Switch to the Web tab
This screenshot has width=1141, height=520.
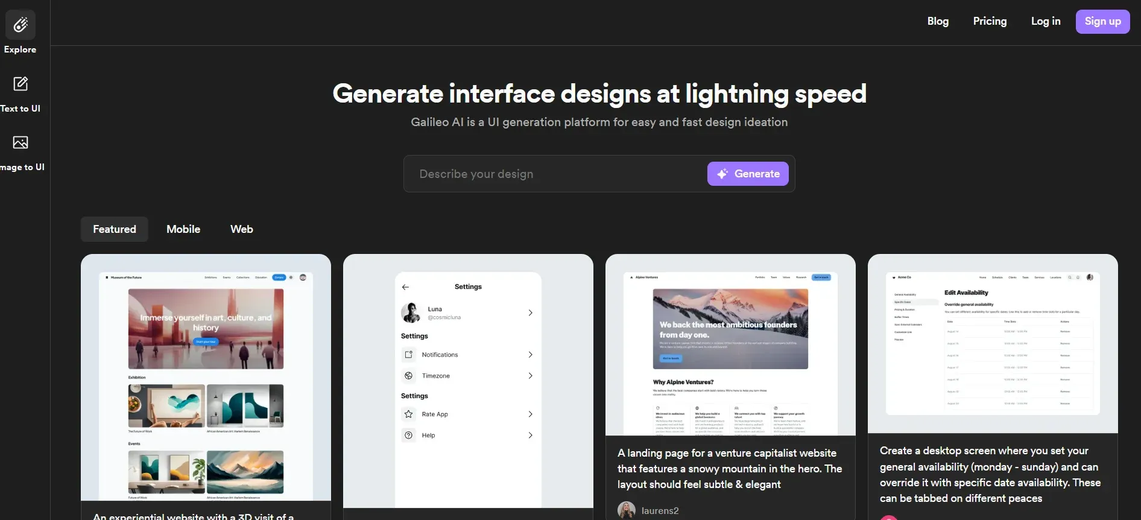pyautogui.click(x=242, y=229)
